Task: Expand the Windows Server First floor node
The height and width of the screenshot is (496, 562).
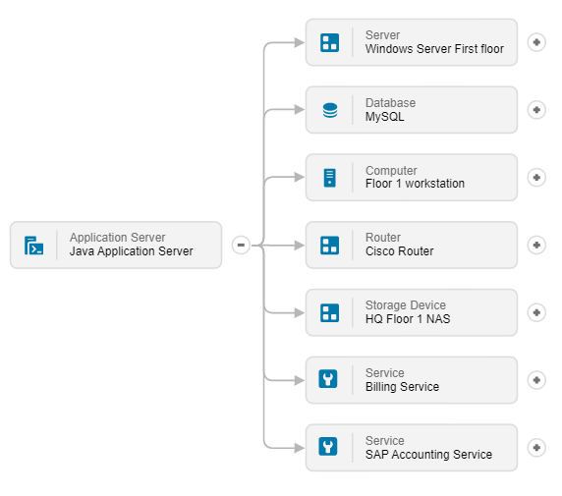Action: 536,42
